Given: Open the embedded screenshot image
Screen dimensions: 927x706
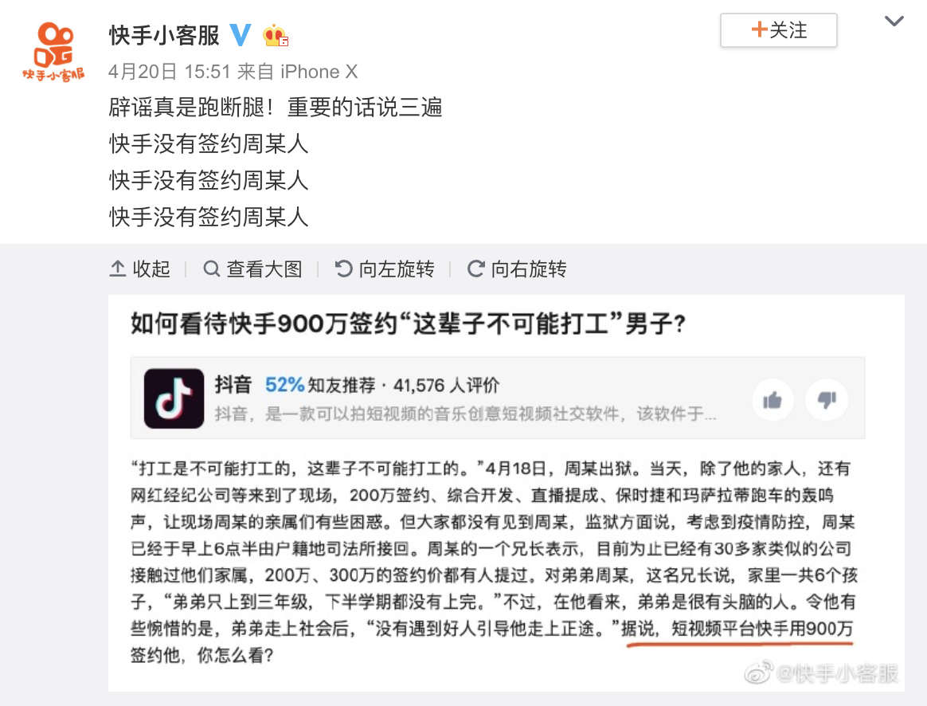Looking at the screenshot, I should pos(506,492).
